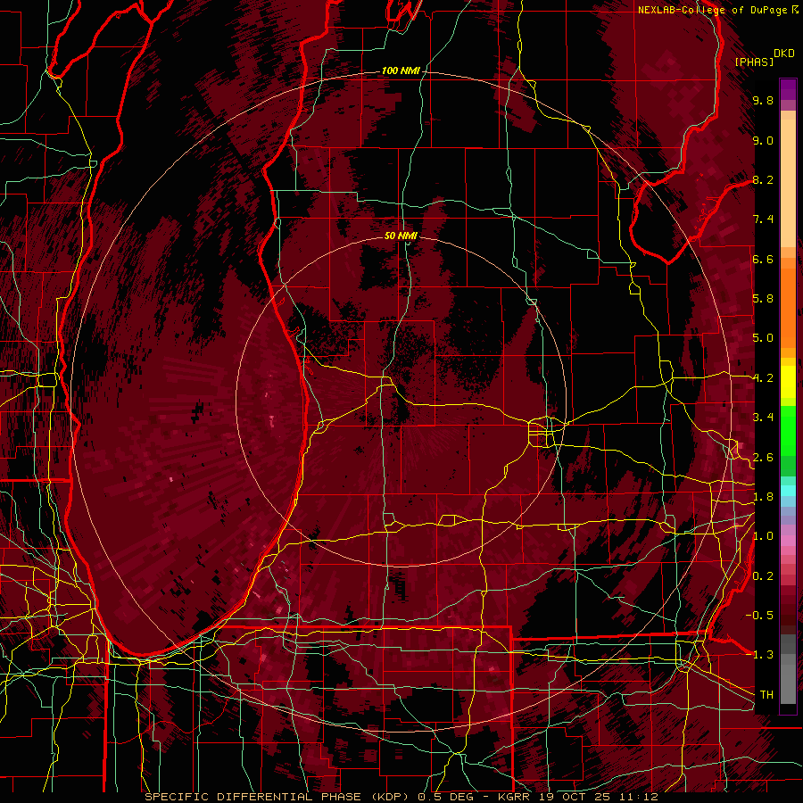This screenshot has width=803, height=803.
Task: Click the 100 NMI range ring label
Action: 401,70
